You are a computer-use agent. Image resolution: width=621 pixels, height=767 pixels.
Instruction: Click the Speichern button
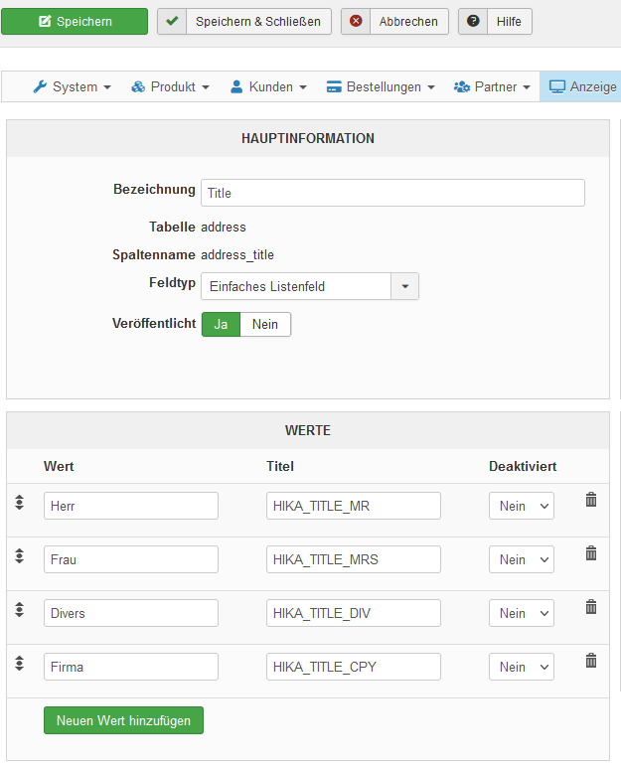75,22
